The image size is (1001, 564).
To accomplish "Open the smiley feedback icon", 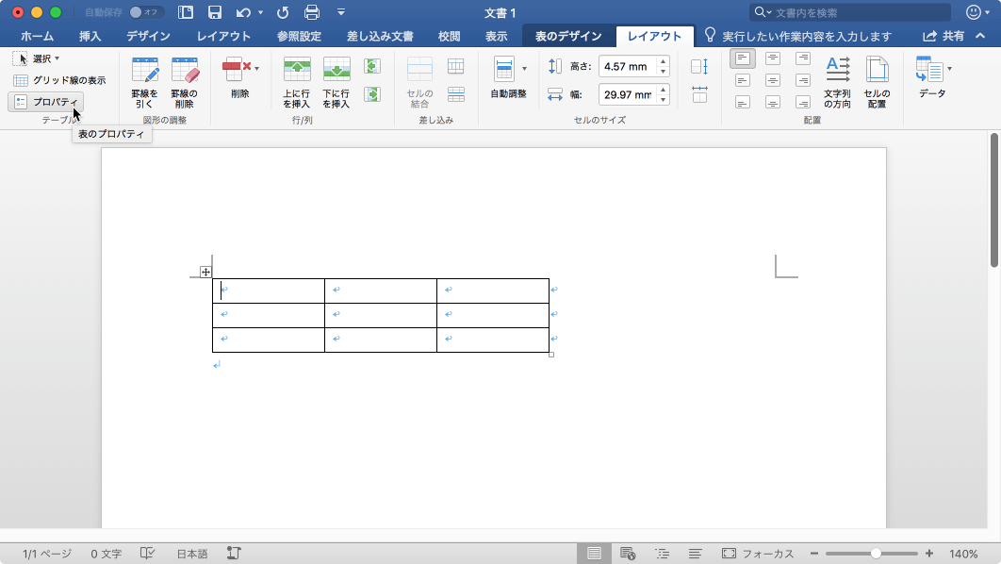I will point(974,12).
